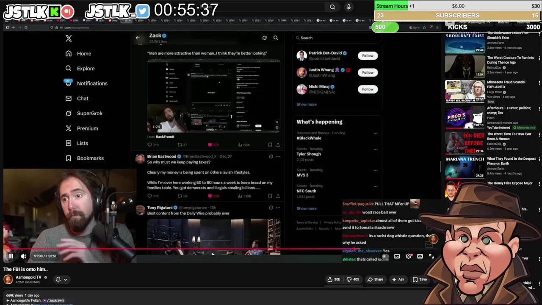Viewport: 542px width, 305px height.
Task: Open SuperGrok in the X sidebar
Action: tap(84, 114)
